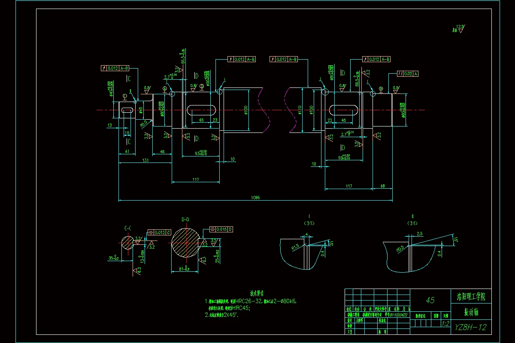Click the HRC26-32 hardness note
This screenshot has height=343, width=515.
coord(249,301)
